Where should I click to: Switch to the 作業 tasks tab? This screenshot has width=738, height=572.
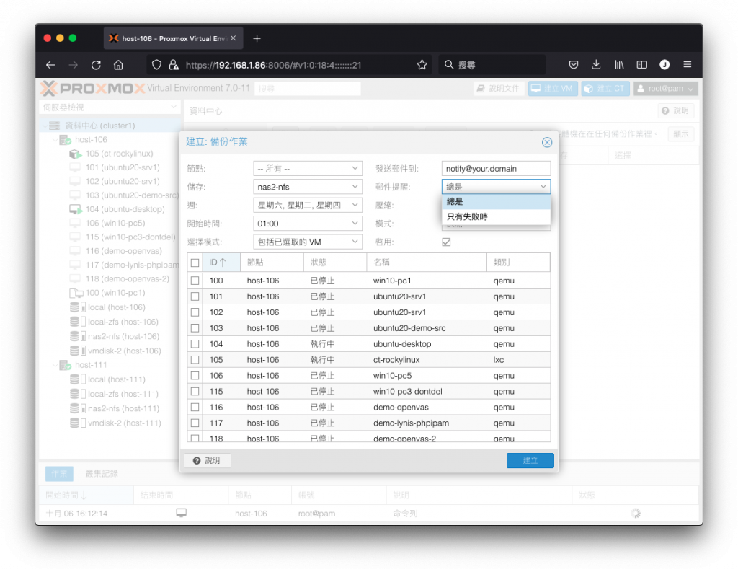tap(59, 473)
